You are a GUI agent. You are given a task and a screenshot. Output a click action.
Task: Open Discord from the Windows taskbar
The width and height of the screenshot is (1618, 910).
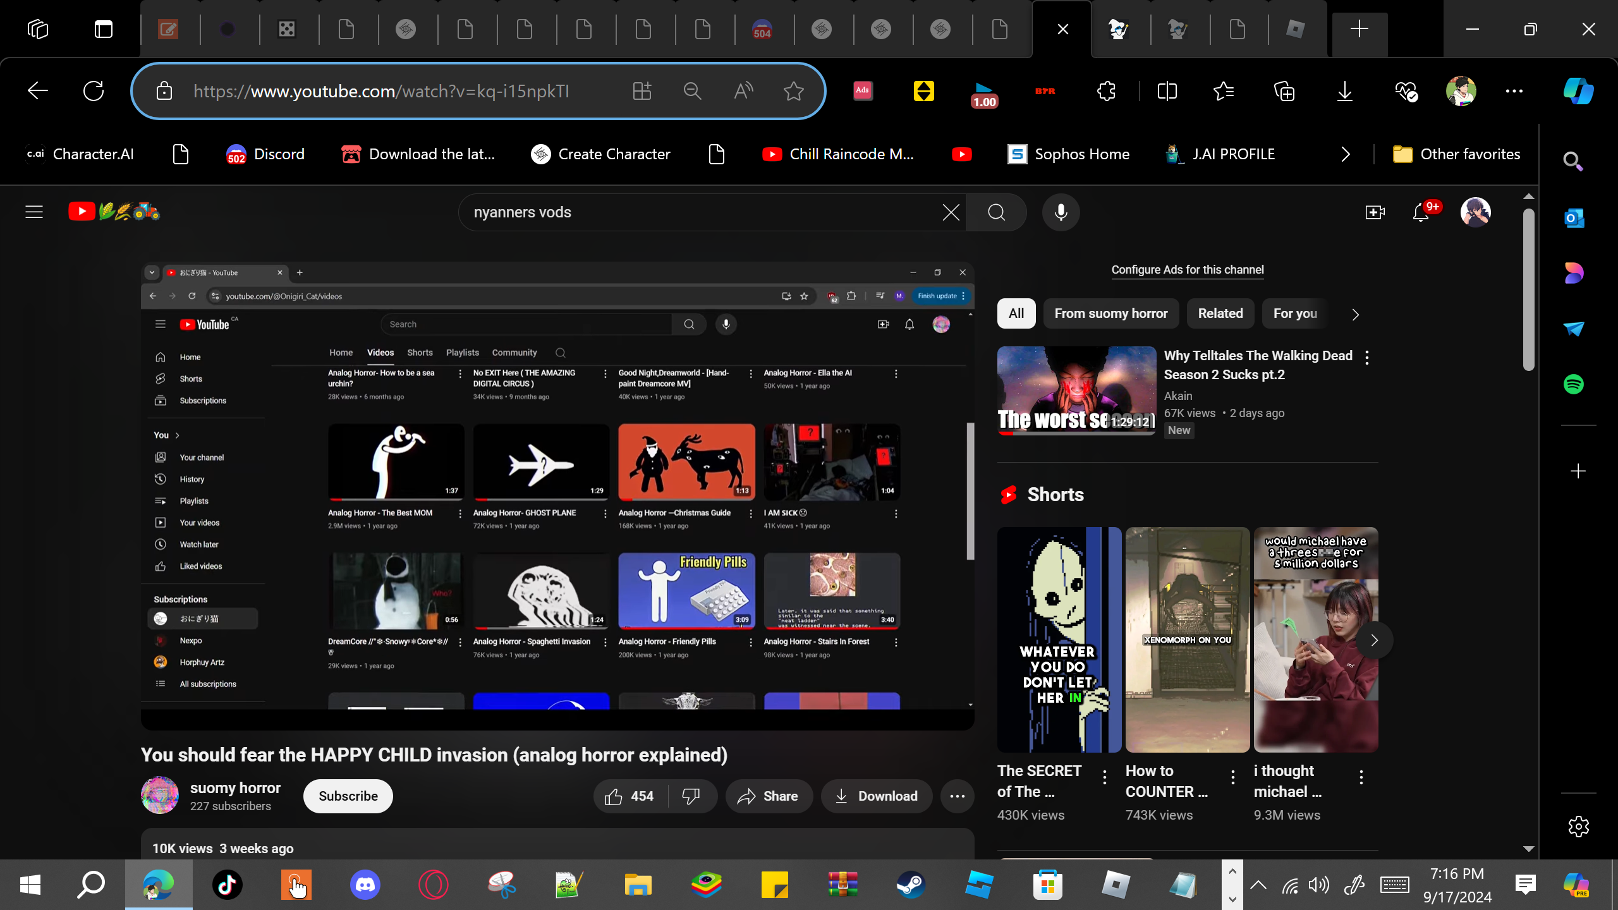tap(365, 885)
